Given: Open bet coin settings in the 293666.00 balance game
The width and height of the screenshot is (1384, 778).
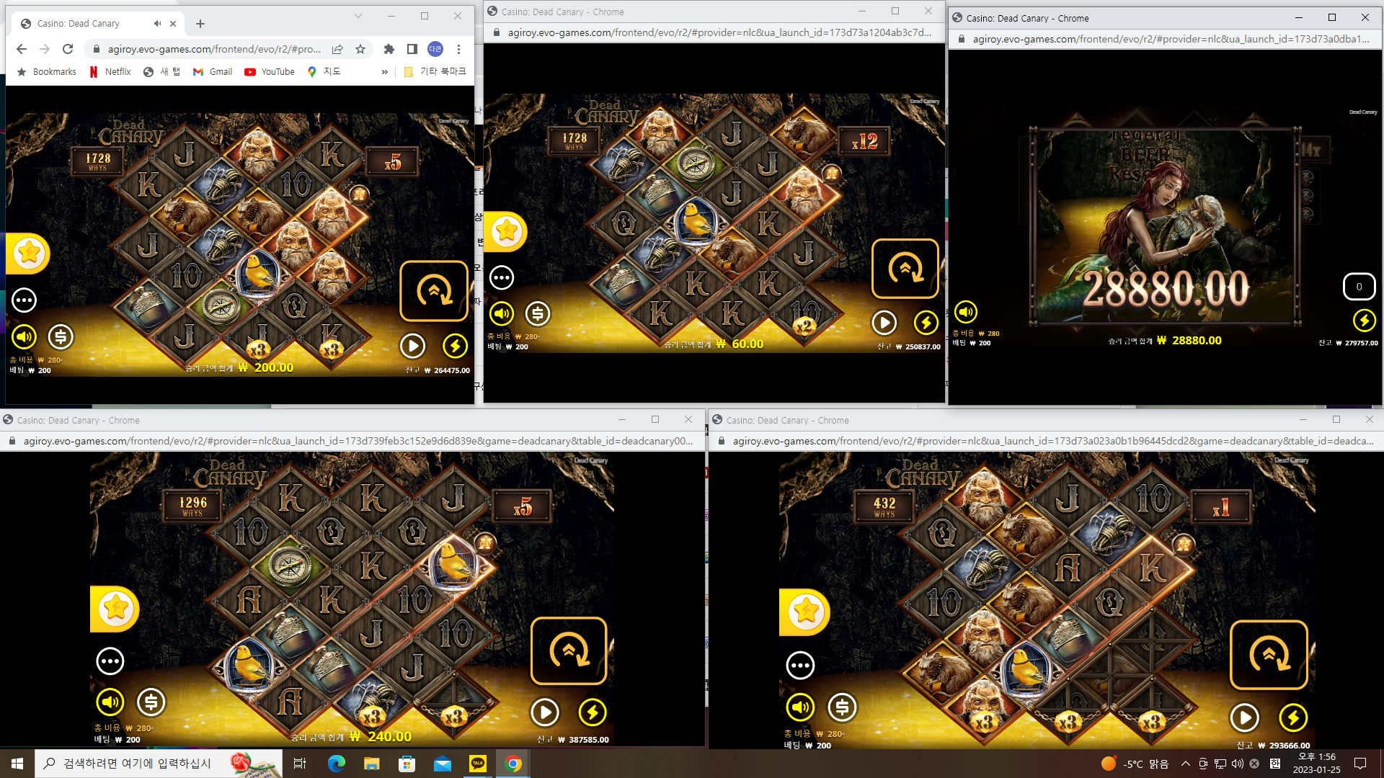Looking at the screenshot, I should click(842, 708).
